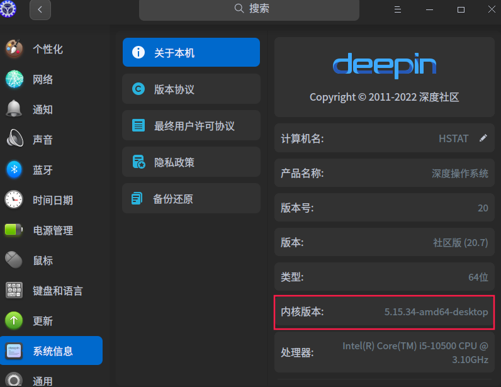Click the deepin logo
The height and width of the screenshot is (387, 501).
[x=385, y=65]
